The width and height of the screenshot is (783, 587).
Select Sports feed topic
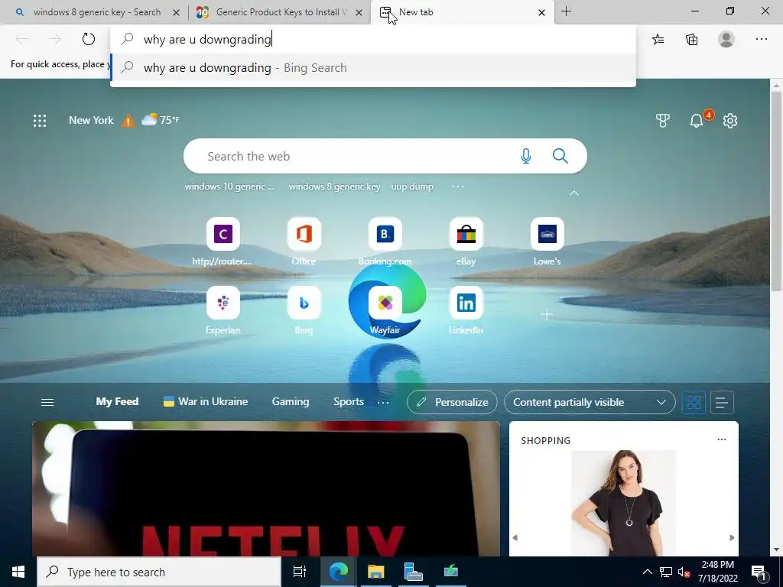pyautogui.click(x=349, y=402)
